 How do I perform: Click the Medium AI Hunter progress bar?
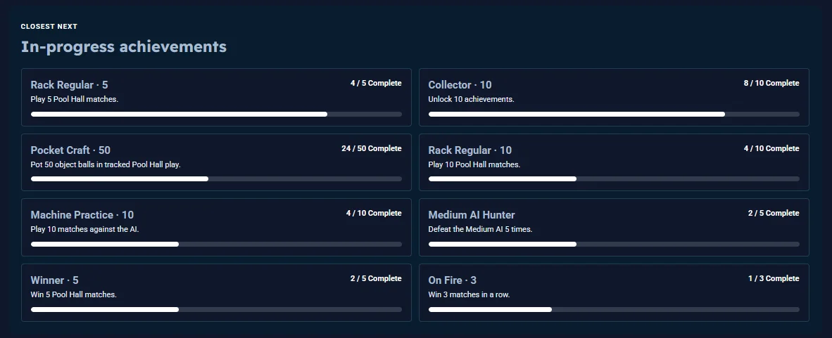pos(613,245)
